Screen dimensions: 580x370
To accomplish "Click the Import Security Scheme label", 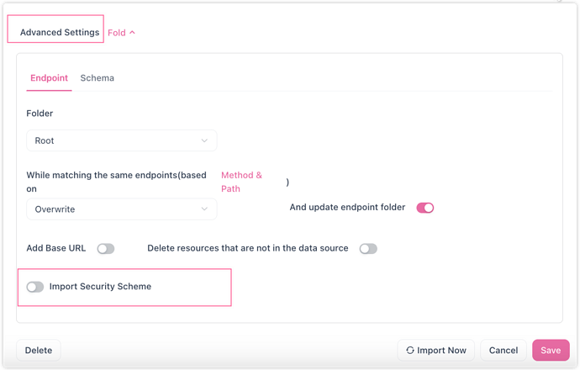I will pyautogui.click(x=100, y=287).
